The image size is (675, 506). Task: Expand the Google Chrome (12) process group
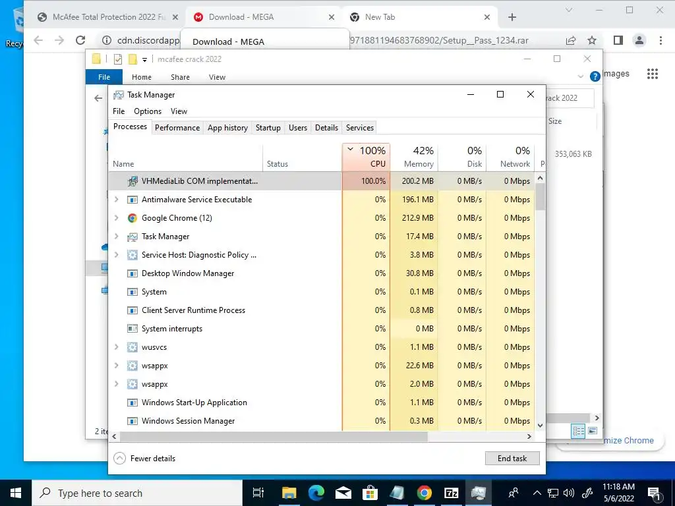tap(116, 218)
